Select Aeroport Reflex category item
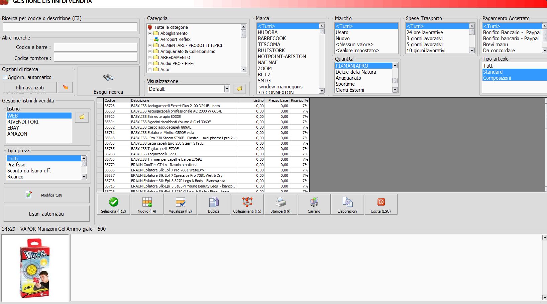Screen dimensions: 547x304 (x=175, y=40)
